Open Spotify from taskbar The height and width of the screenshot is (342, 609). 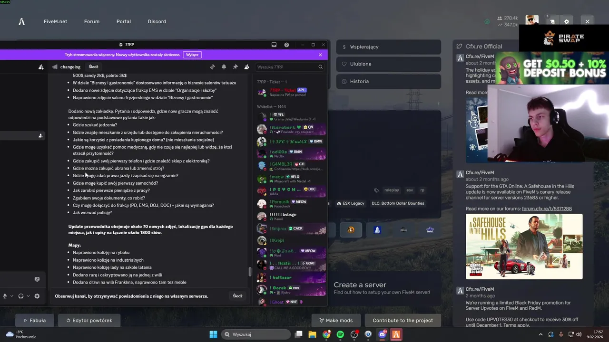340,334
